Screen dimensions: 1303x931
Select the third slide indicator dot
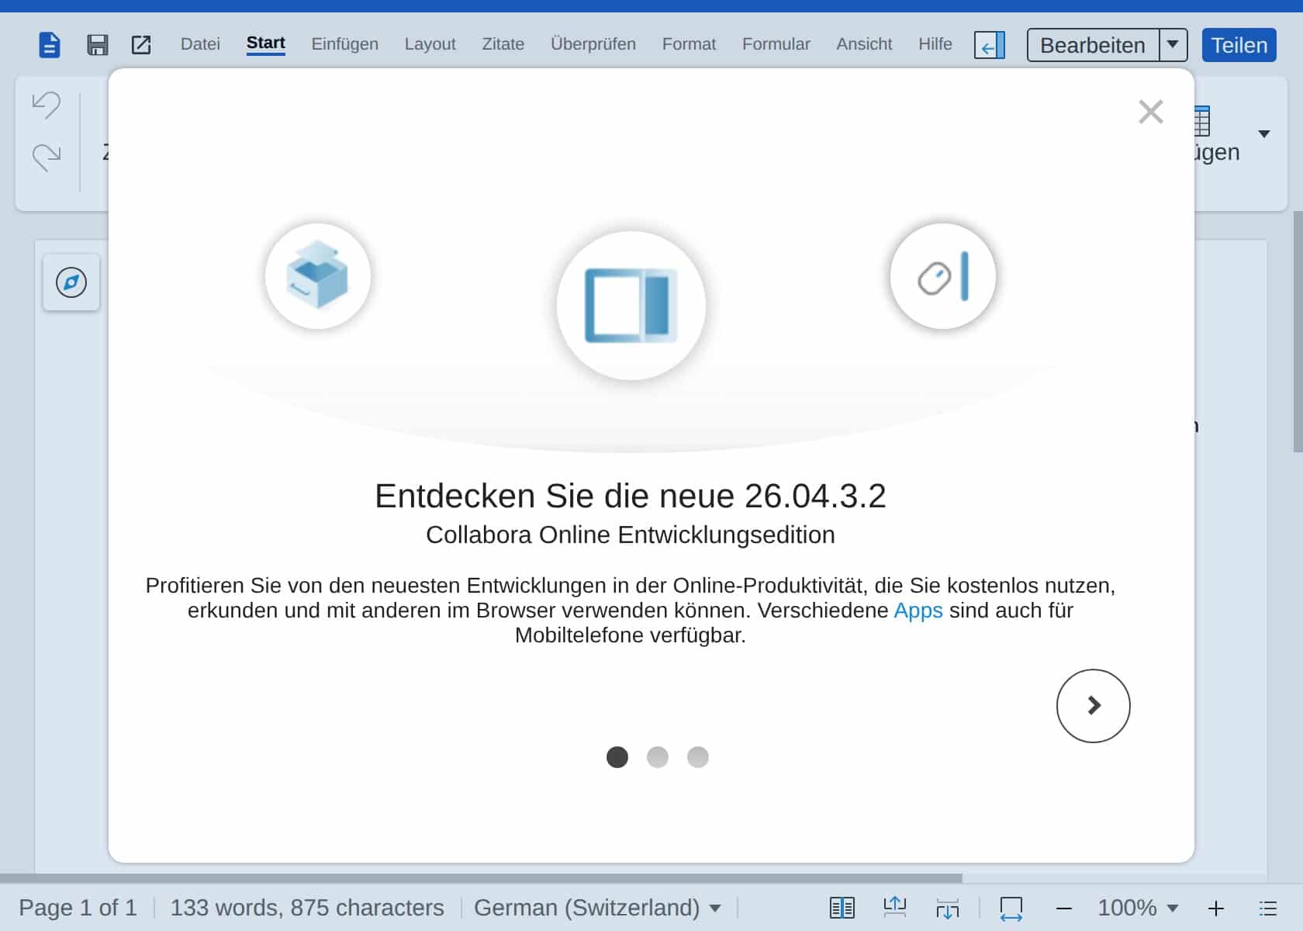(698, 757)
